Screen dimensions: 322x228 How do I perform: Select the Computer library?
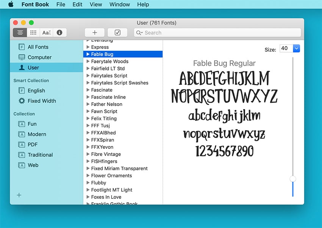click(47, 57)
